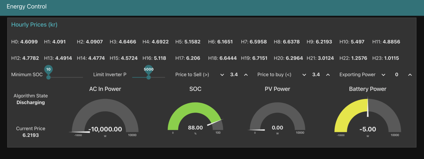Image resolution: width=424 pixels, height=159 pixels.
Task: Increase the Price to Sell value
Action: point(246,74)
